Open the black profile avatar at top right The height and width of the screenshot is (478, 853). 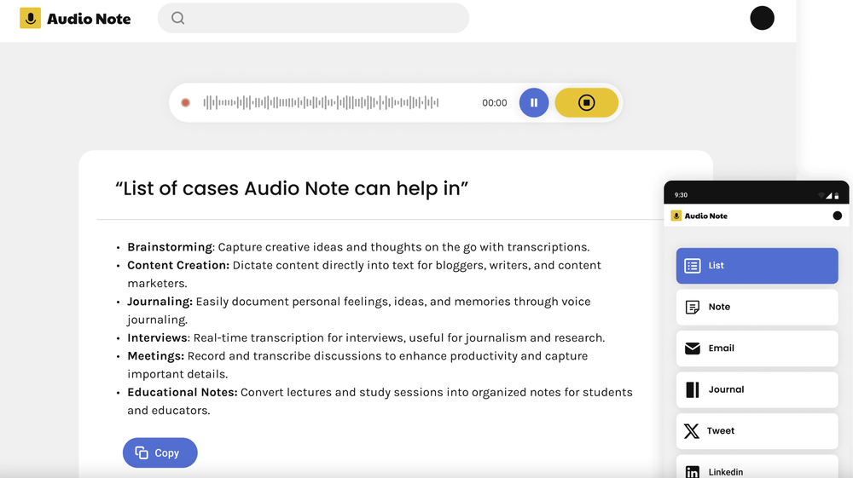tap(762, 19)
